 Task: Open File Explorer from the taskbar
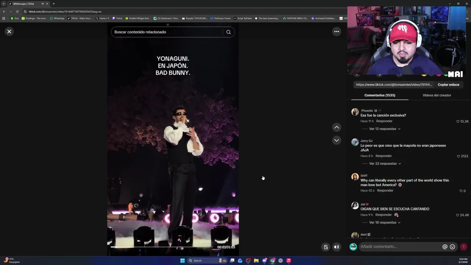256,261
